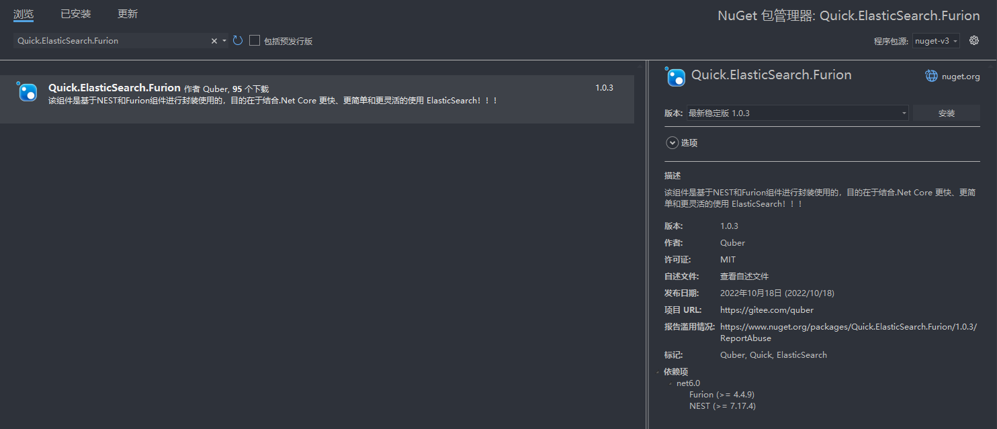Viewport: 997px width, 429px height.
Task: Click the nuget.org globe icon
Action: (932, 75)
